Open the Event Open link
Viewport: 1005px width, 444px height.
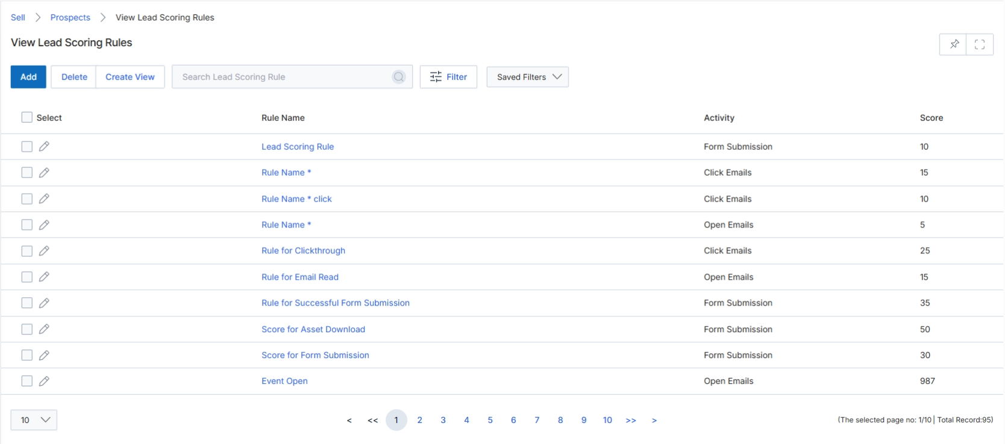[x=284, y=381]
